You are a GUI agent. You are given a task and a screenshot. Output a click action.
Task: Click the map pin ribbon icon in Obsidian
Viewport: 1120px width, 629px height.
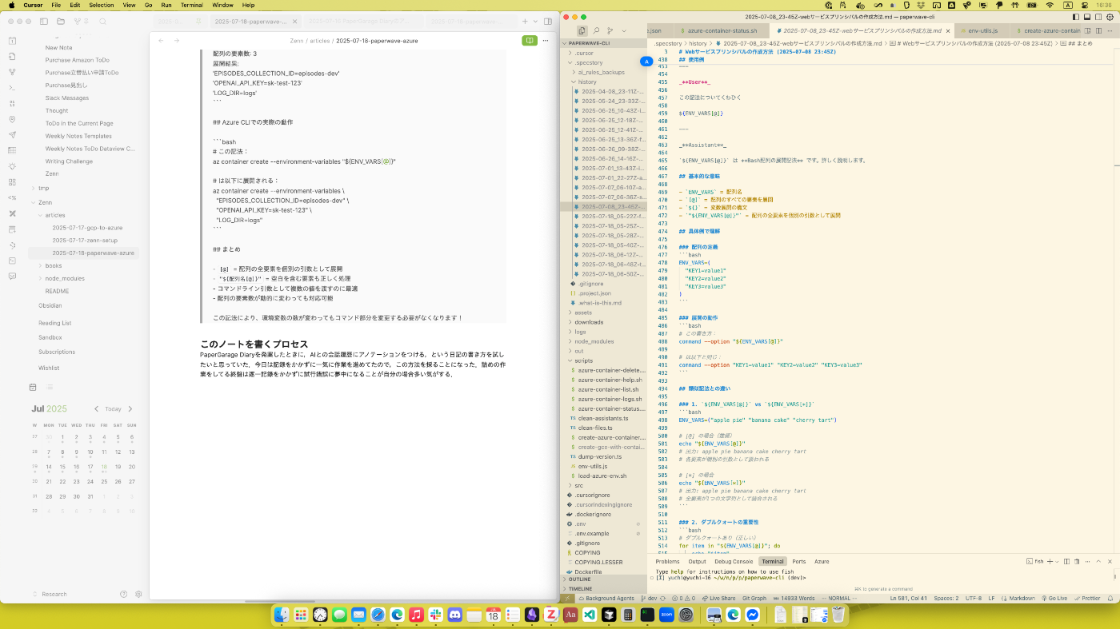pos(12,119)
